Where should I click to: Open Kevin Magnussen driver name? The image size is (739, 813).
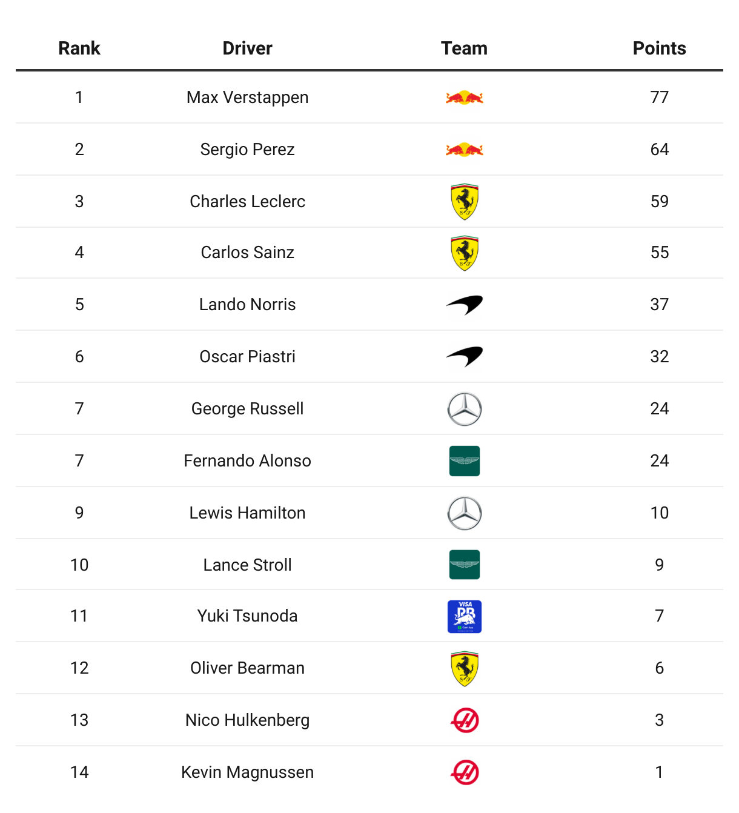pyautogui.click(x=247, y=772)
